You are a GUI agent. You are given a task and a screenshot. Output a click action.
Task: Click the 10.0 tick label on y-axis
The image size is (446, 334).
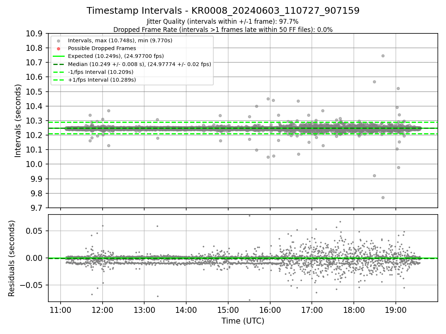pyautogui.click(x=35, y=164)
